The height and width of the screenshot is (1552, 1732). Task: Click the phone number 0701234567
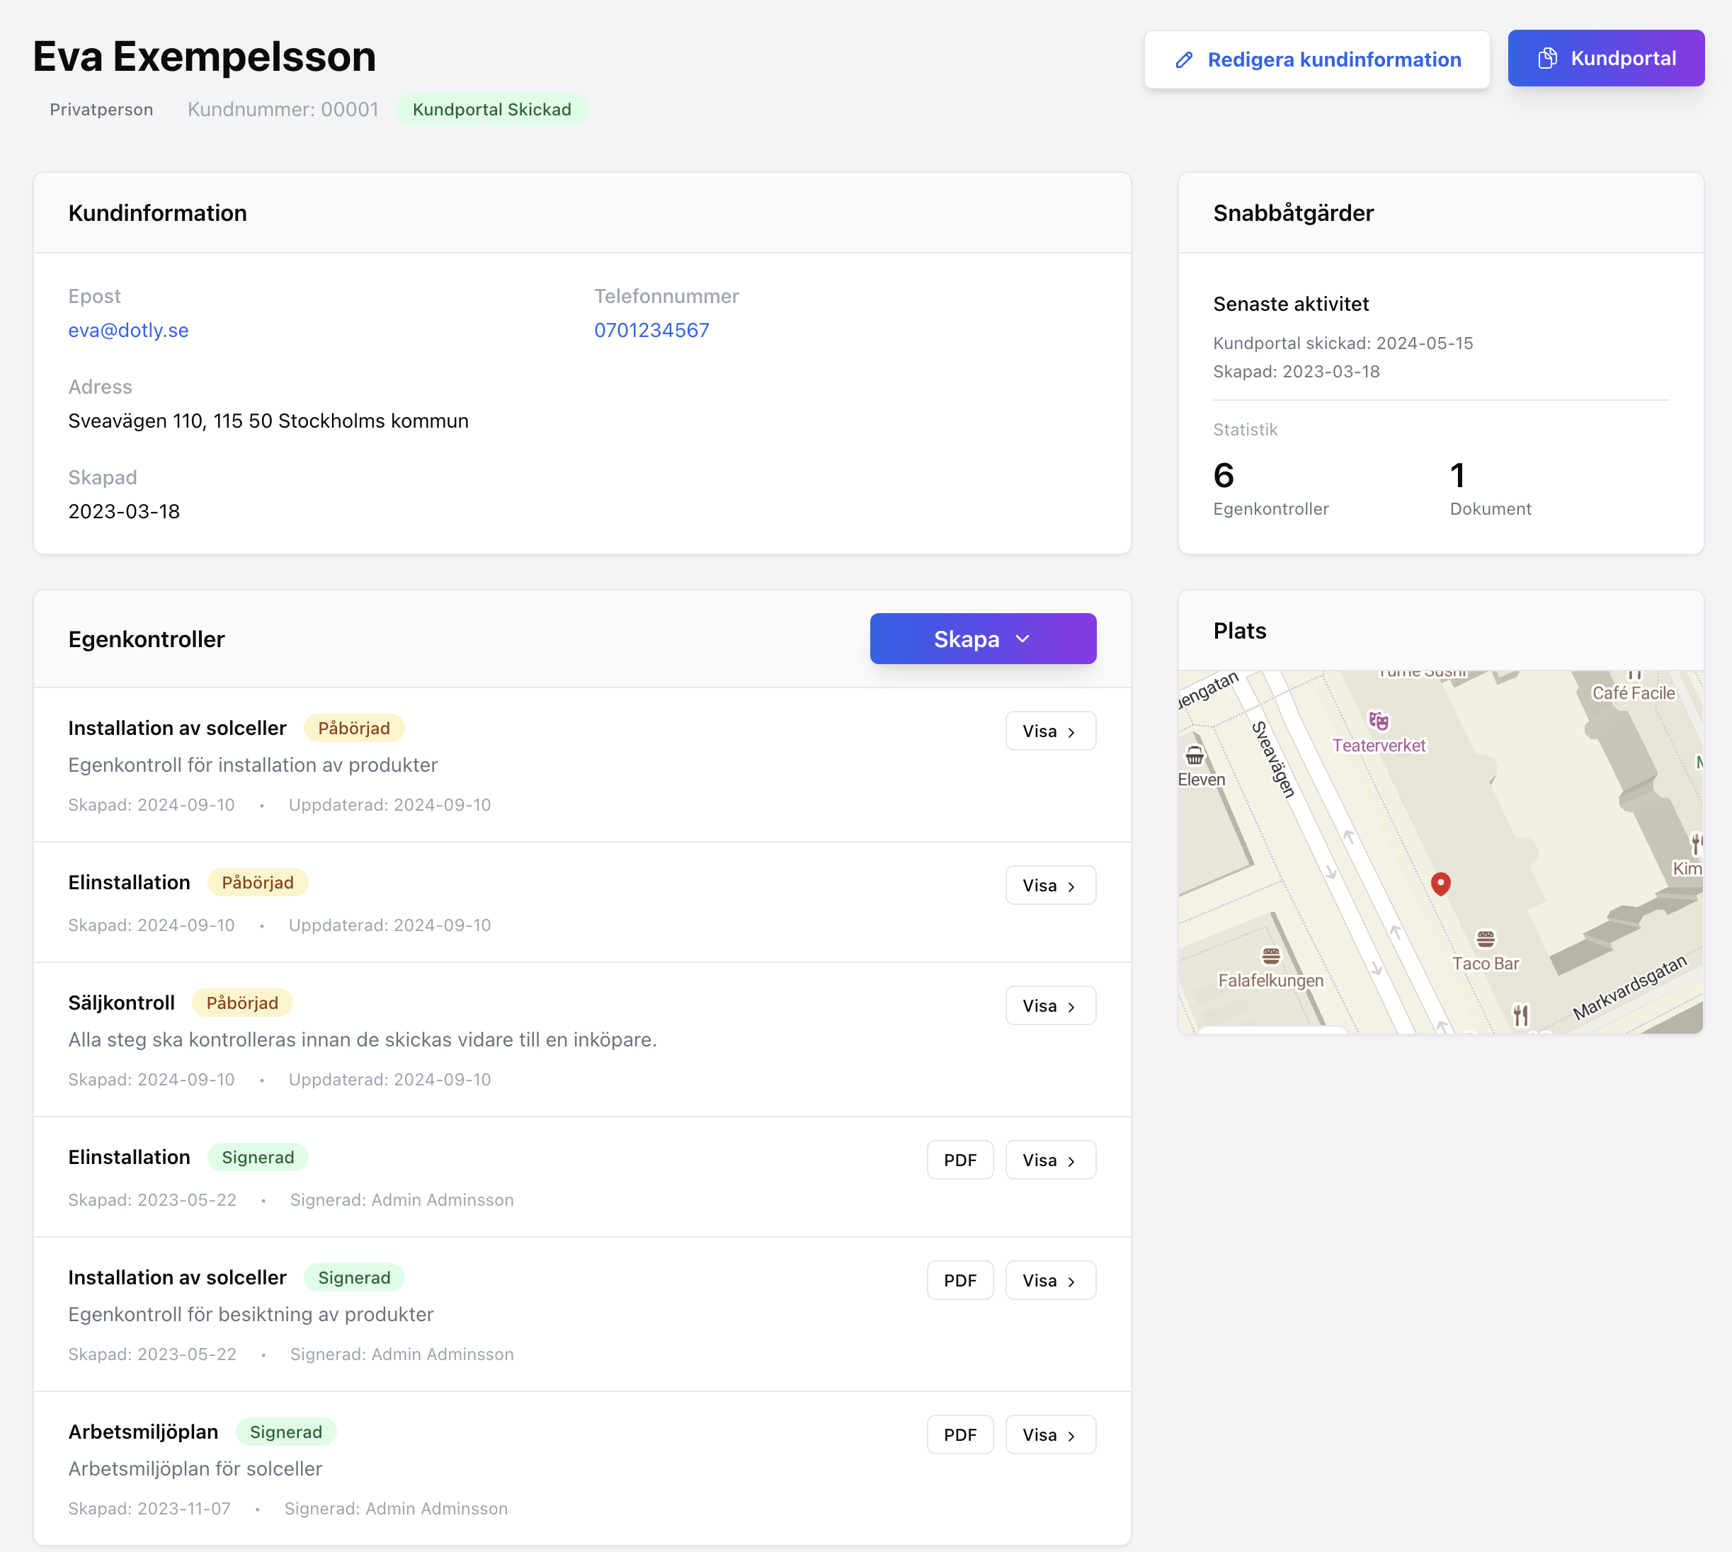tap(651, 330)
